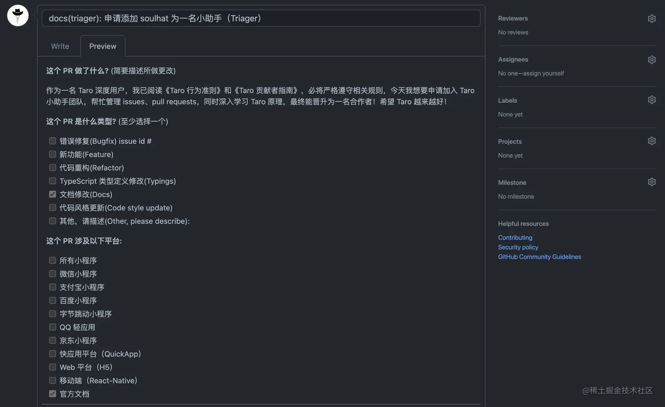Click the user avatar with hat icon
This screenshot has height=407, width=665.
click(18, 15)
